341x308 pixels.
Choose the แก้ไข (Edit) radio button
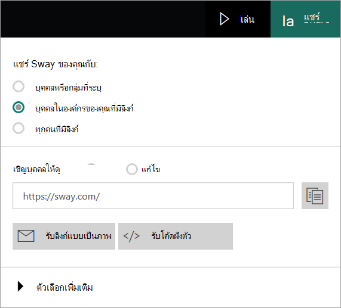(132, 169)
